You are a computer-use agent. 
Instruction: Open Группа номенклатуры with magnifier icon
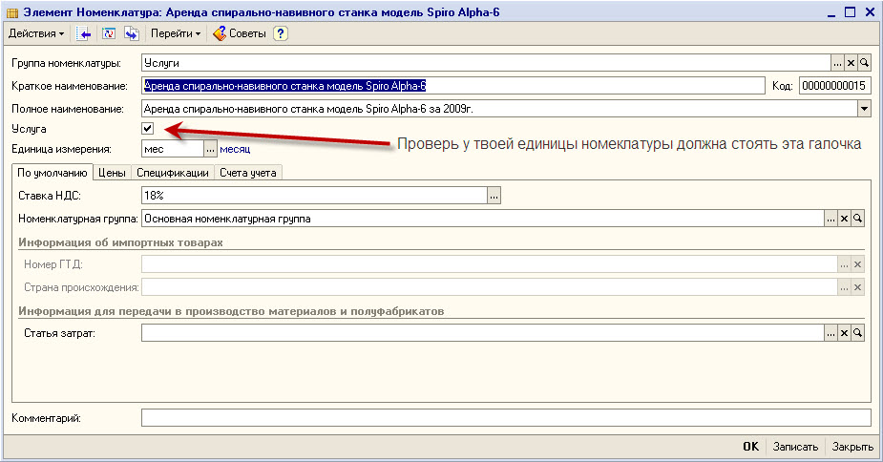tap(864, 63)
